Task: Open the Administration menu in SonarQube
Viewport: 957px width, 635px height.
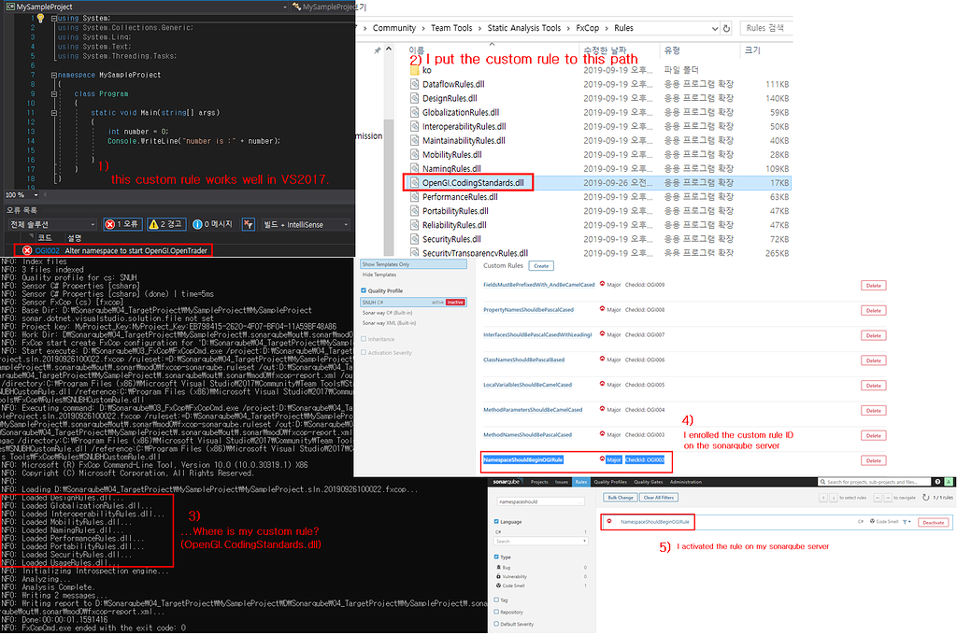Action: point(687,480)
